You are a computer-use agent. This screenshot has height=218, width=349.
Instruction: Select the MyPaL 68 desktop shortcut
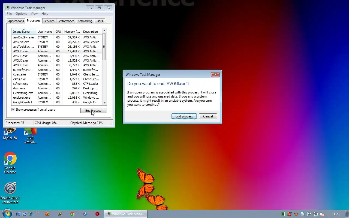[10, 134]
